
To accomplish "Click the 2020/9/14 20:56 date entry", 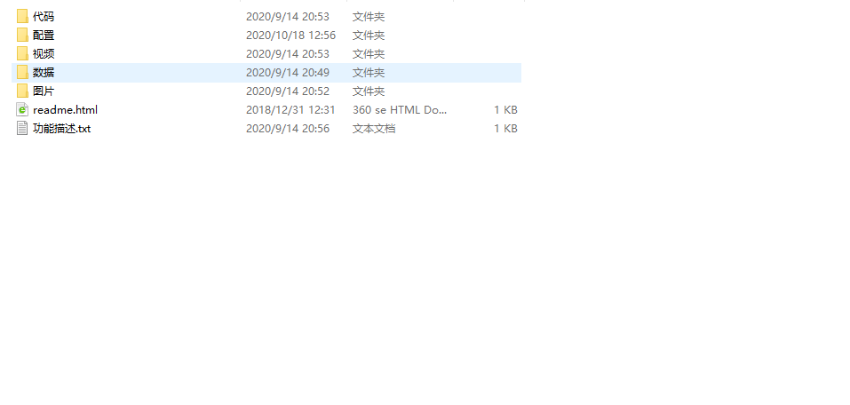I will click(x=288, y=129).
